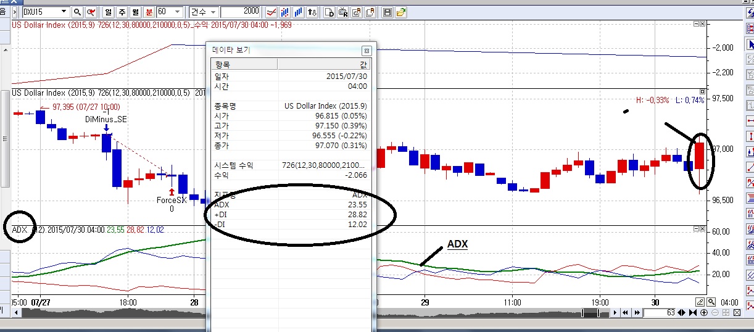Click the symbol search magnifier icon
Screen dimensions: 754x332
(78, 12)
